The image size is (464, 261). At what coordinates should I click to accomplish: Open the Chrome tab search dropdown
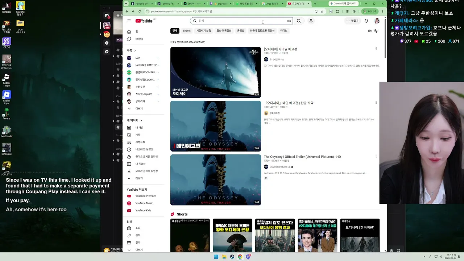tap(126, 4)
